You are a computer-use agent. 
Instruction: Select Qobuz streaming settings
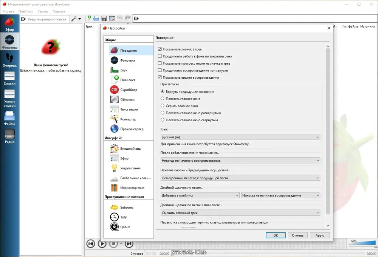131,227
